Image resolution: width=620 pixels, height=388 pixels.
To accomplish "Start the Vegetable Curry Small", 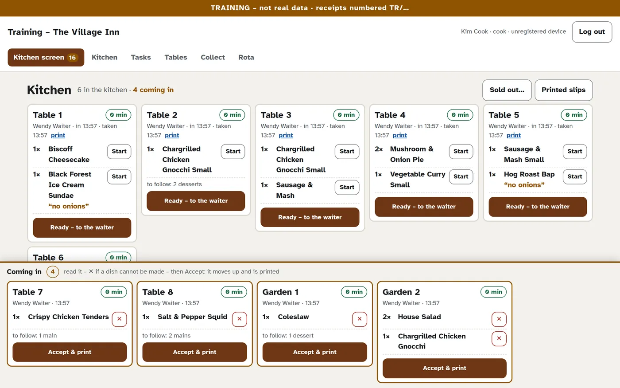I will 461,177.
